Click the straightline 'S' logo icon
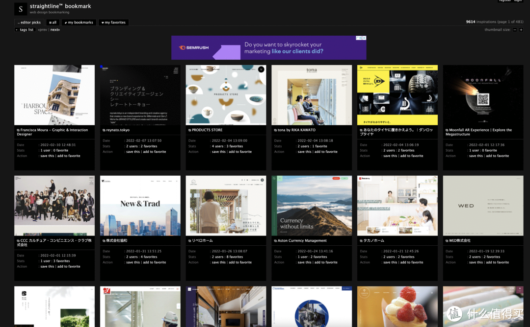This screenshot has width=530, height=327. click(x=21, y=9)
